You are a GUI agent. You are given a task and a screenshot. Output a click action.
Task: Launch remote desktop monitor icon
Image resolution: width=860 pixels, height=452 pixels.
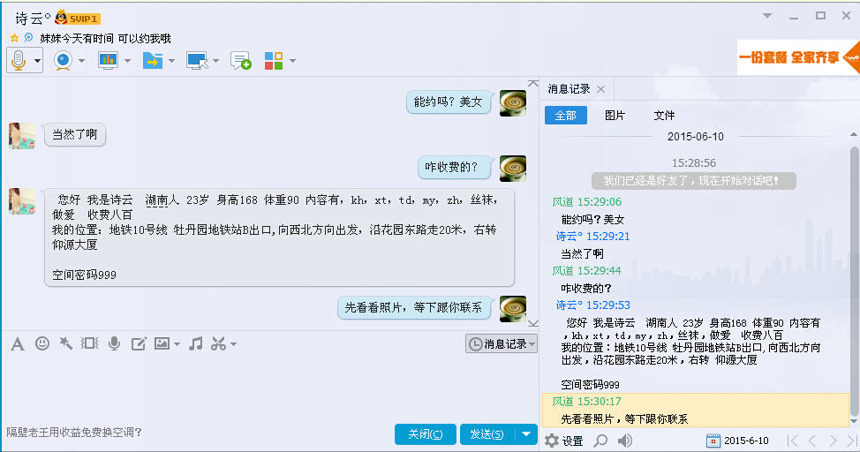(x=197, y=60)
